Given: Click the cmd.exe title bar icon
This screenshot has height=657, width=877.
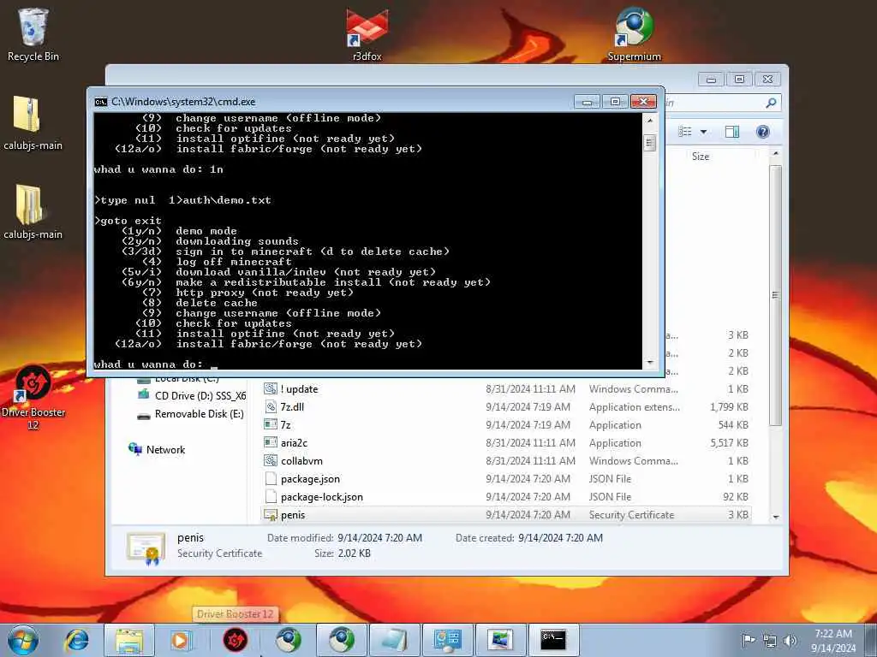Looking at the screenshot, I should pos(101,102).
